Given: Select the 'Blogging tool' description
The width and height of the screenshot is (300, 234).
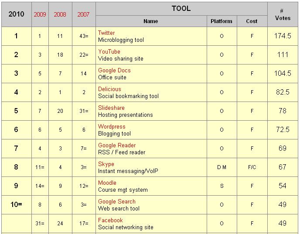Looking at the screenshot, I should 114,133.
